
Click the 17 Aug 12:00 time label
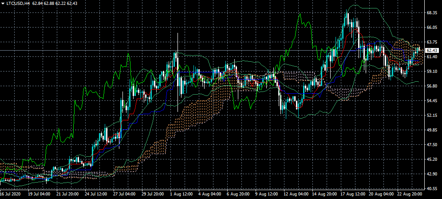pos(352,194)
